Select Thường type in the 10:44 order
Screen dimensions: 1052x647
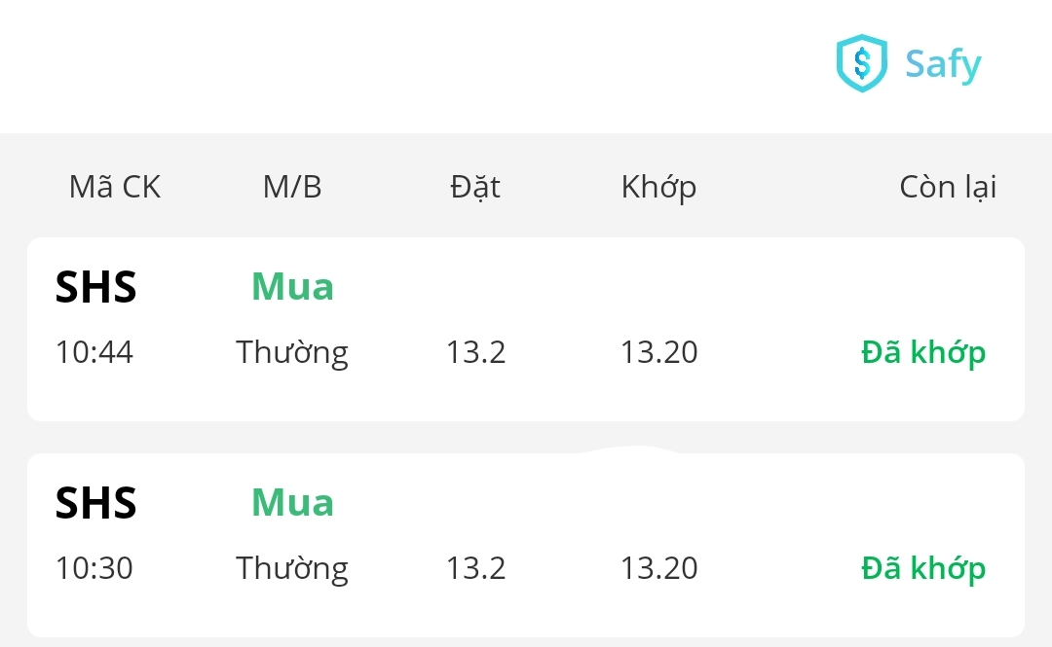point(292,352)
